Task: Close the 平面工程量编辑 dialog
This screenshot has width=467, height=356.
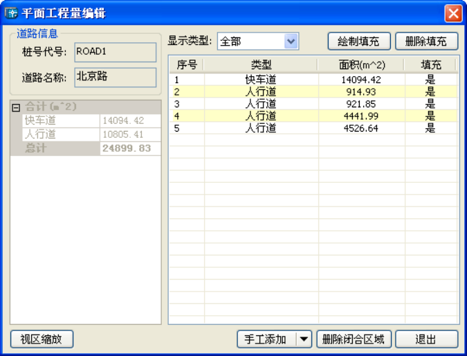Action: coord(453,12)
